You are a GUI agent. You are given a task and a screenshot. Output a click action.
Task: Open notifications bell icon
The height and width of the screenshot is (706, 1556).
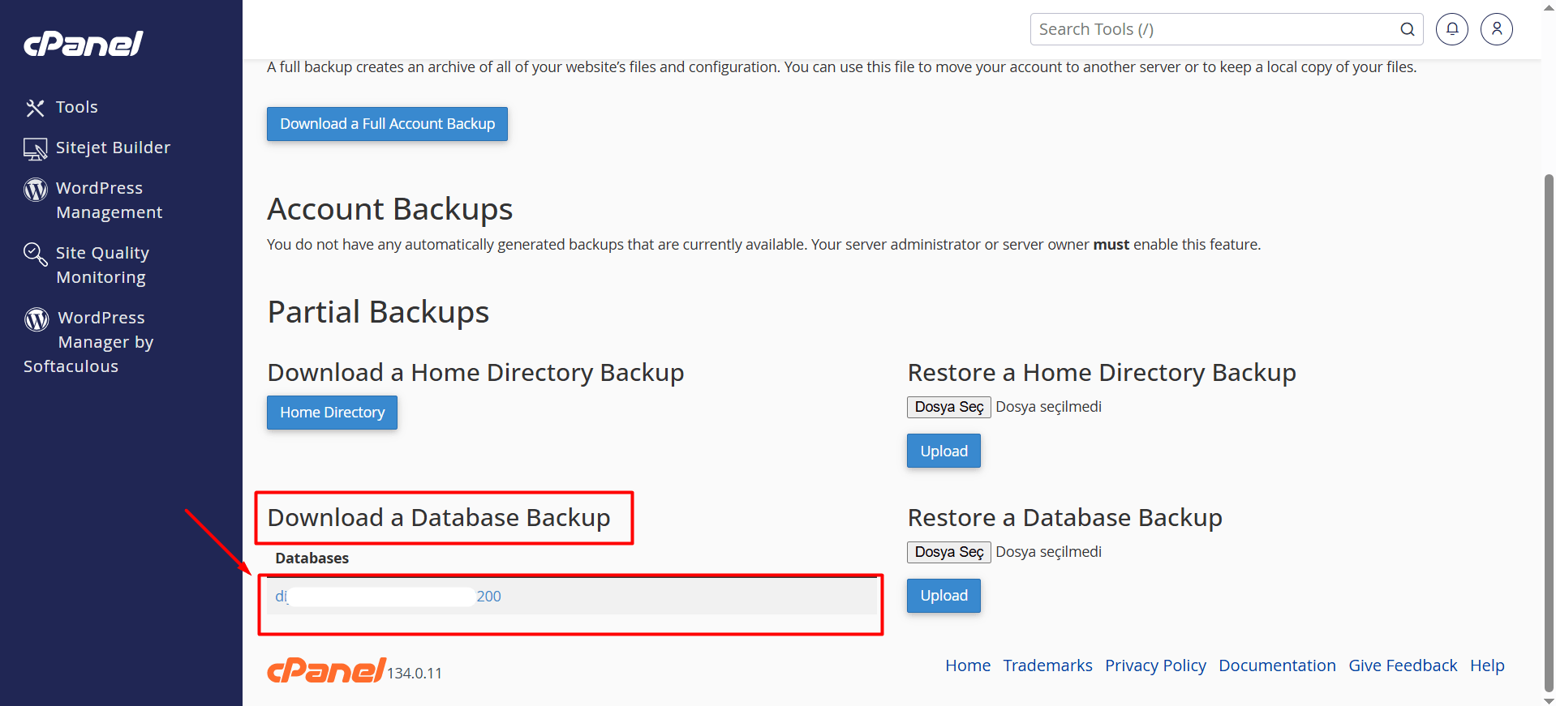(1451, 29)
